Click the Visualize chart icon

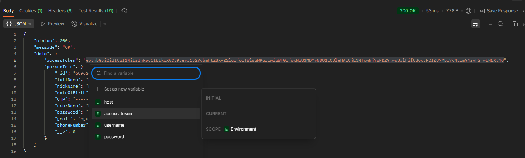coord(75,24)
